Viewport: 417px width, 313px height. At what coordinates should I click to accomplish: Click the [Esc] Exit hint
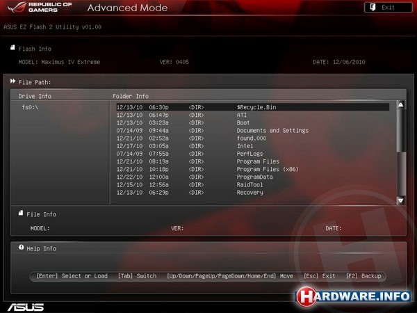pyautogui.click(x=320, y=276)
